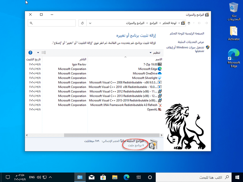The width and height of the screenshot is (243, 182).
Task: Open view options dropdown arrow
Action: click(38, 53)
